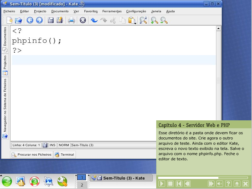Click the New document toolbar icon
252x189 pixels.
tap(9, 20)
